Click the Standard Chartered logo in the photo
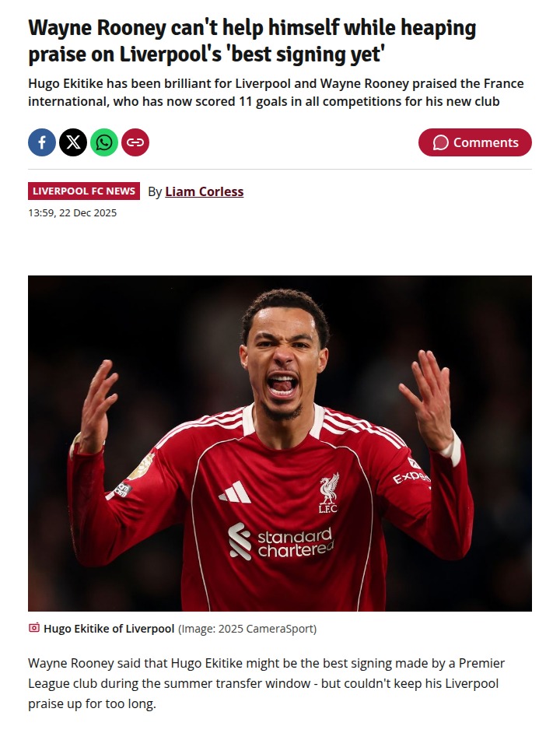 281,542
